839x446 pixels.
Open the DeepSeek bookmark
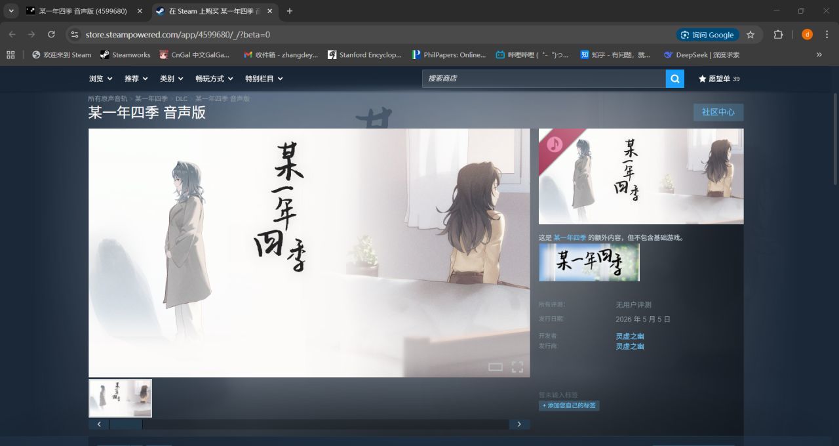point(701,55)
